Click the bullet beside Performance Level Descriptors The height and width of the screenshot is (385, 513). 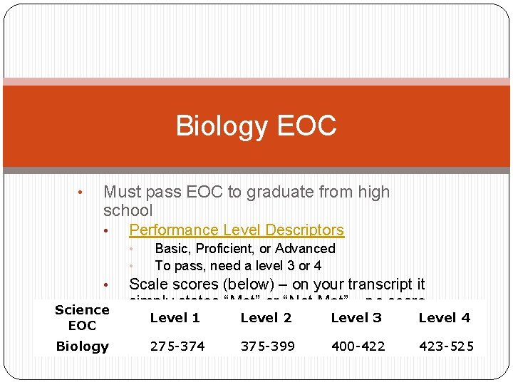[105, 231]
